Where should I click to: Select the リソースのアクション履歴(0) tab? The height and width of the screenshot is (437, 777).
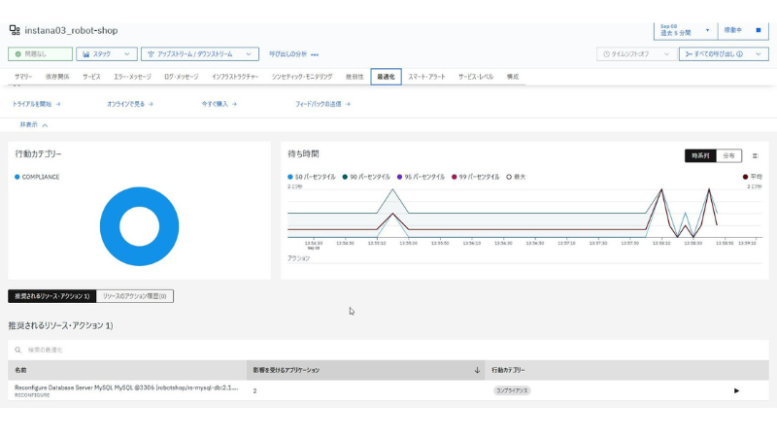tap(134, 296)
